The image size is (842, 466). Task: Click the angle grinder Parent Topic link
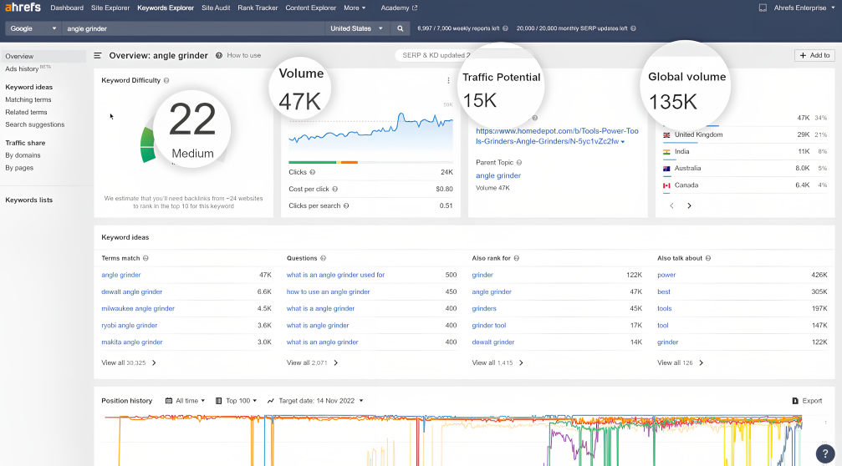[x=498, y=175]
